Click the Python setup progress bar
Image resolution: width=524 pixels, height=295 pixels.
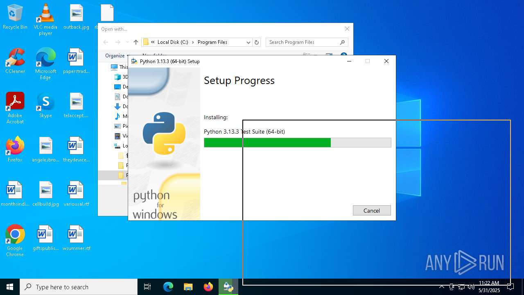(298, 143)
